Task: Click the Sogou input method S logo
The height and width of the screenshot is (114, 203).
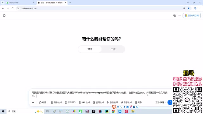Action: (x=114, y=107)
